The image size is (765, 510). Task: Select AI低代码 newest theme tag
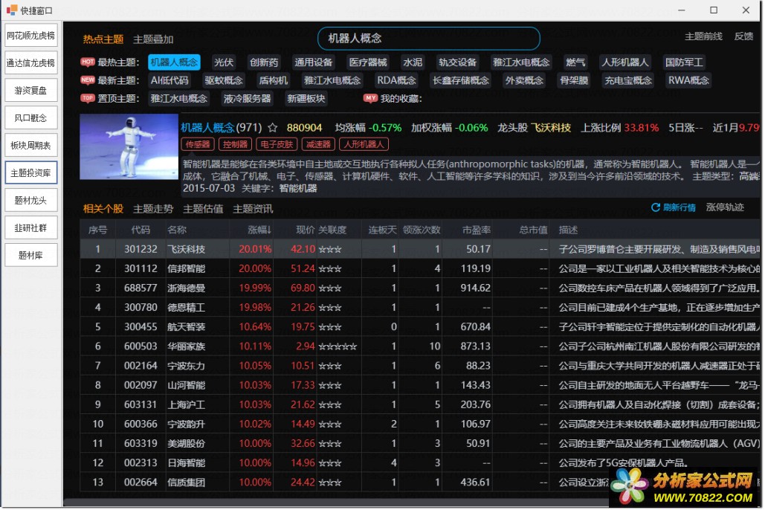pyautogui.click(x=170, y=80)
